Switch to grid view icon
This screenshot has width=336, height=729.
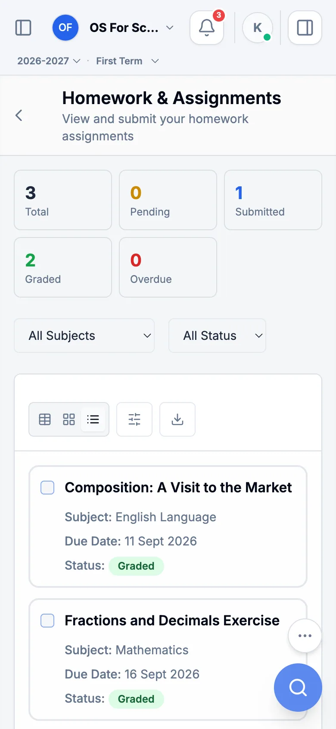coord(69,419)
